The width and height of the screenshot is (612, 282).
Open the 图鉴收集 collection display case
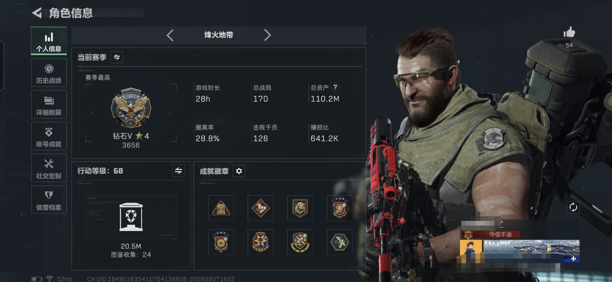pyautogui.click(x=131, y=217)
